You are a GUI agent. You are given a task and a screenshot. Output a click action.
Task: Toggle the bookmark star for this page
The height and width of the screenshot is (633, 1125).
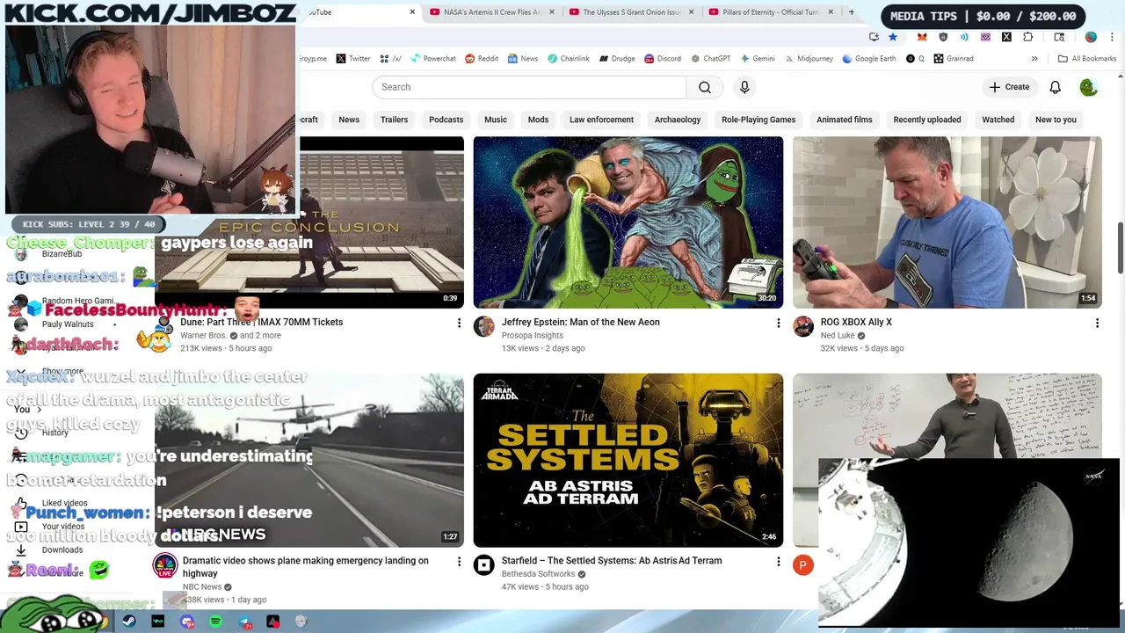(x=893, y=37)
